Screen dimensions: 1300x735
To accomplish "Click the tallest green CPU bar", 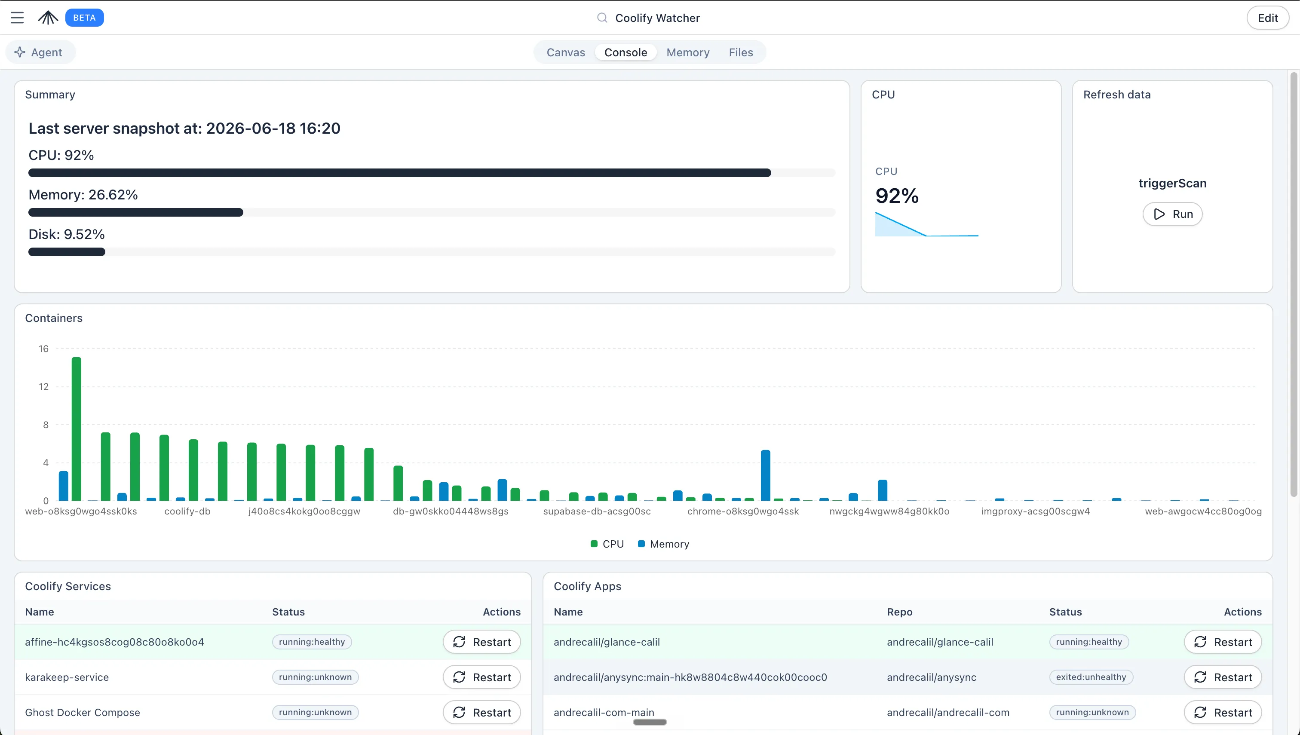I will pyautogui.click(x=76, y=429).
